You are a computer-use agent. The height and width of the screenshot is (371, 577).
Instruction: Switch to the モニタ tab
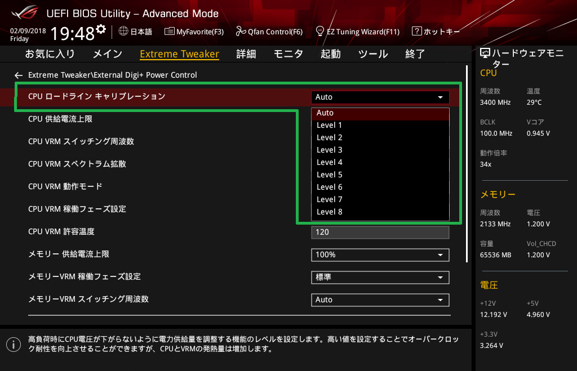point(288,54)
